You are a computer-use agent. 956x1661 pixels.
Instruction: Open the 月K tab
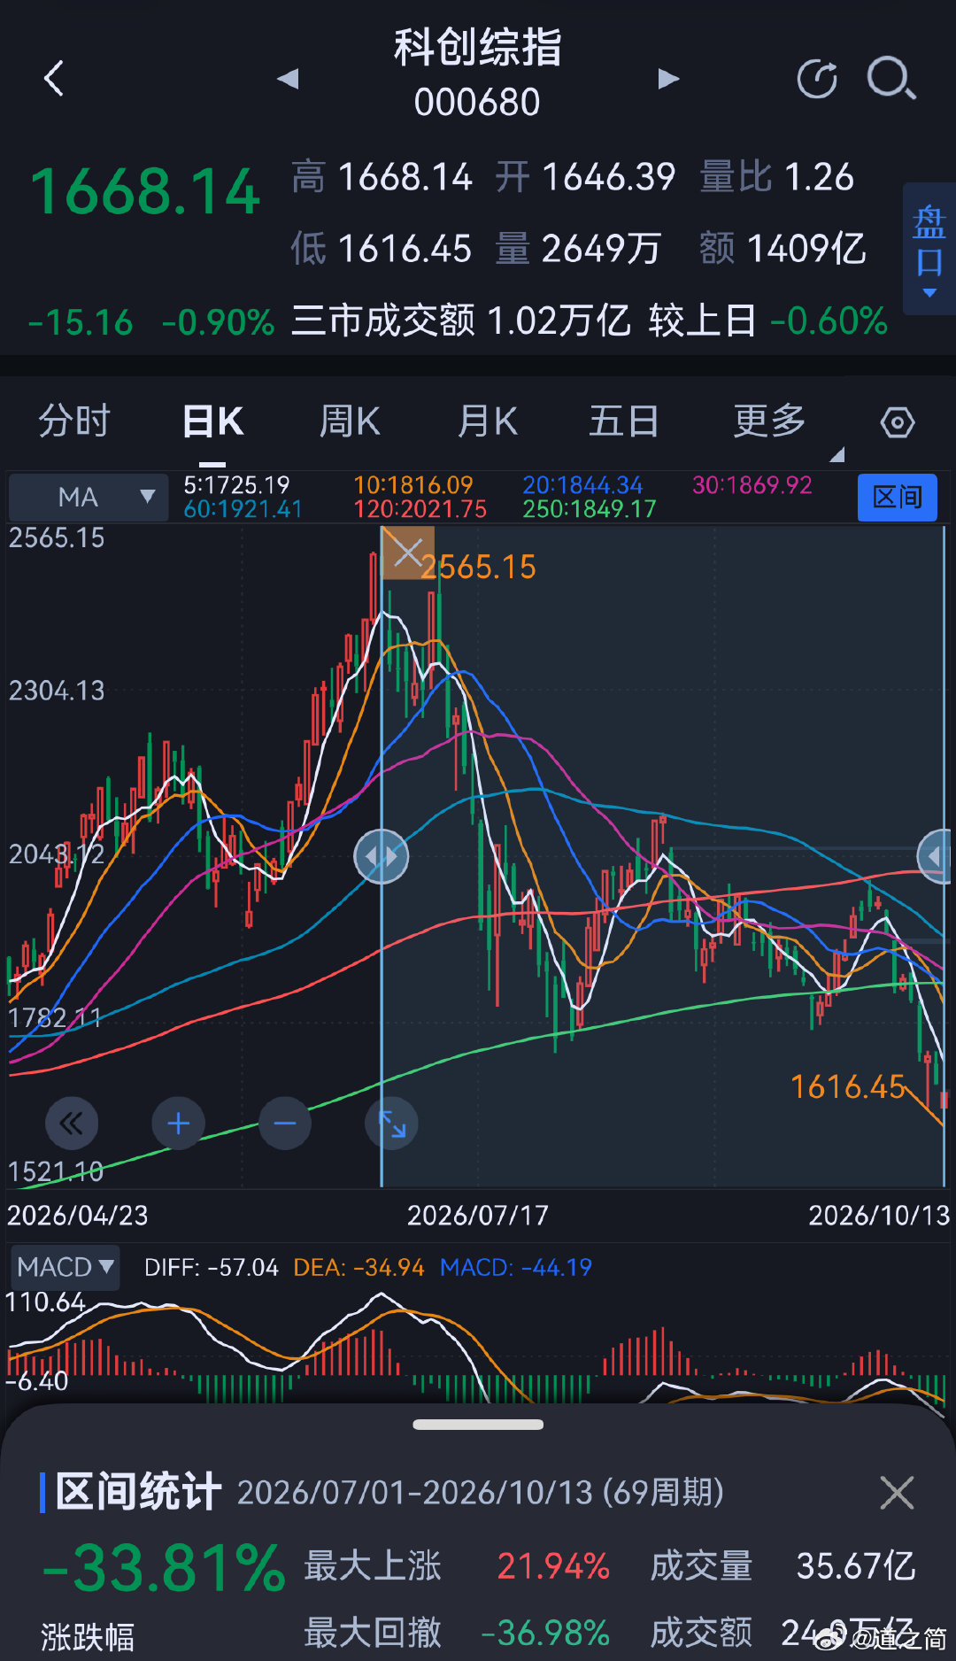pos(488,421)
